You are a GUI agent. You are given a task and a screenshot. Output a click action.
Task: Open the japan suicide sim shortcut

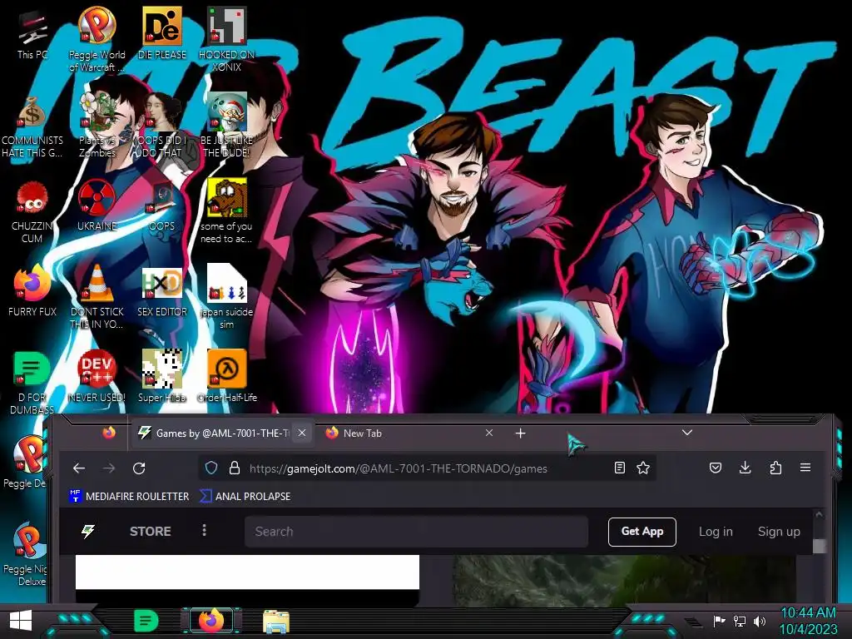(x=226, y=297)
